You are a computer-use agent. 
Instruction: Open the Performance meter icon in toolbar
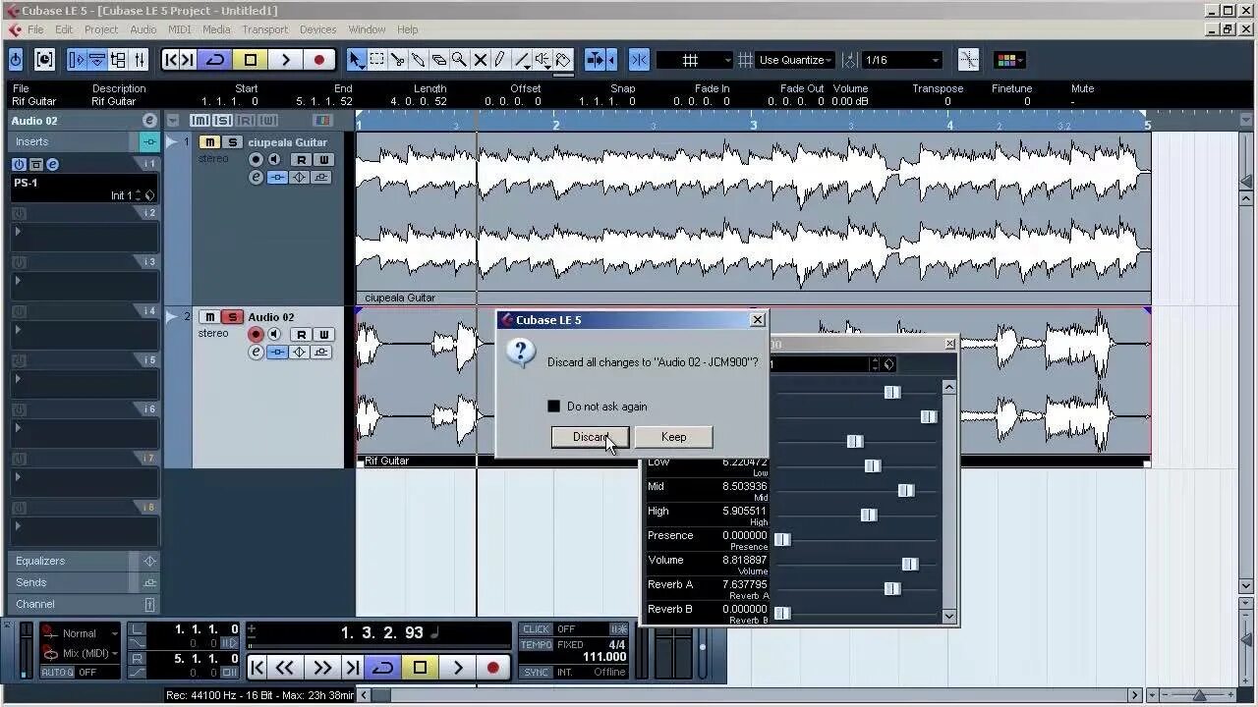coord(44,60)
